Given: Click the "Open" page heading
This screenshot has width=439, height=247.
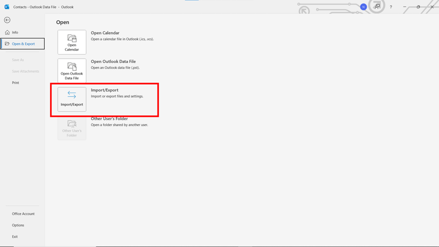Looking at the screenshot, I should point(62,22).
